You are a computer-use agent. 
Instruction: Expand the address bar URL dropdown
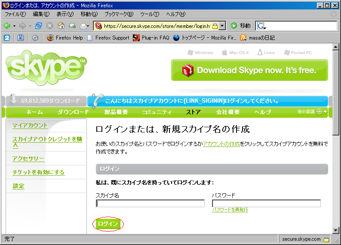coord(222,26)
